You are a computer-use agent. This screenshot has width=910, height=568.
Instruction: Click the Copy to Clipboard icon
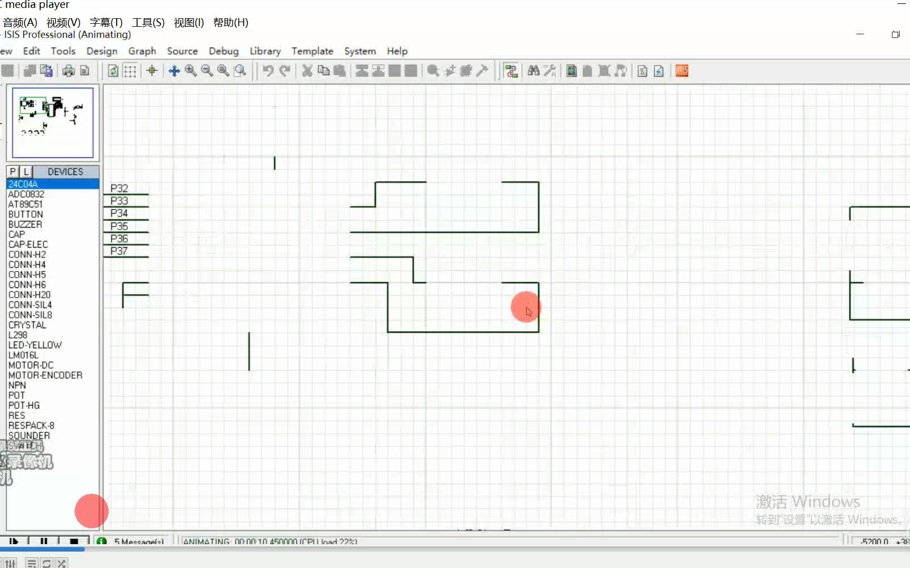pyautogui.click(x=324, y=71)
